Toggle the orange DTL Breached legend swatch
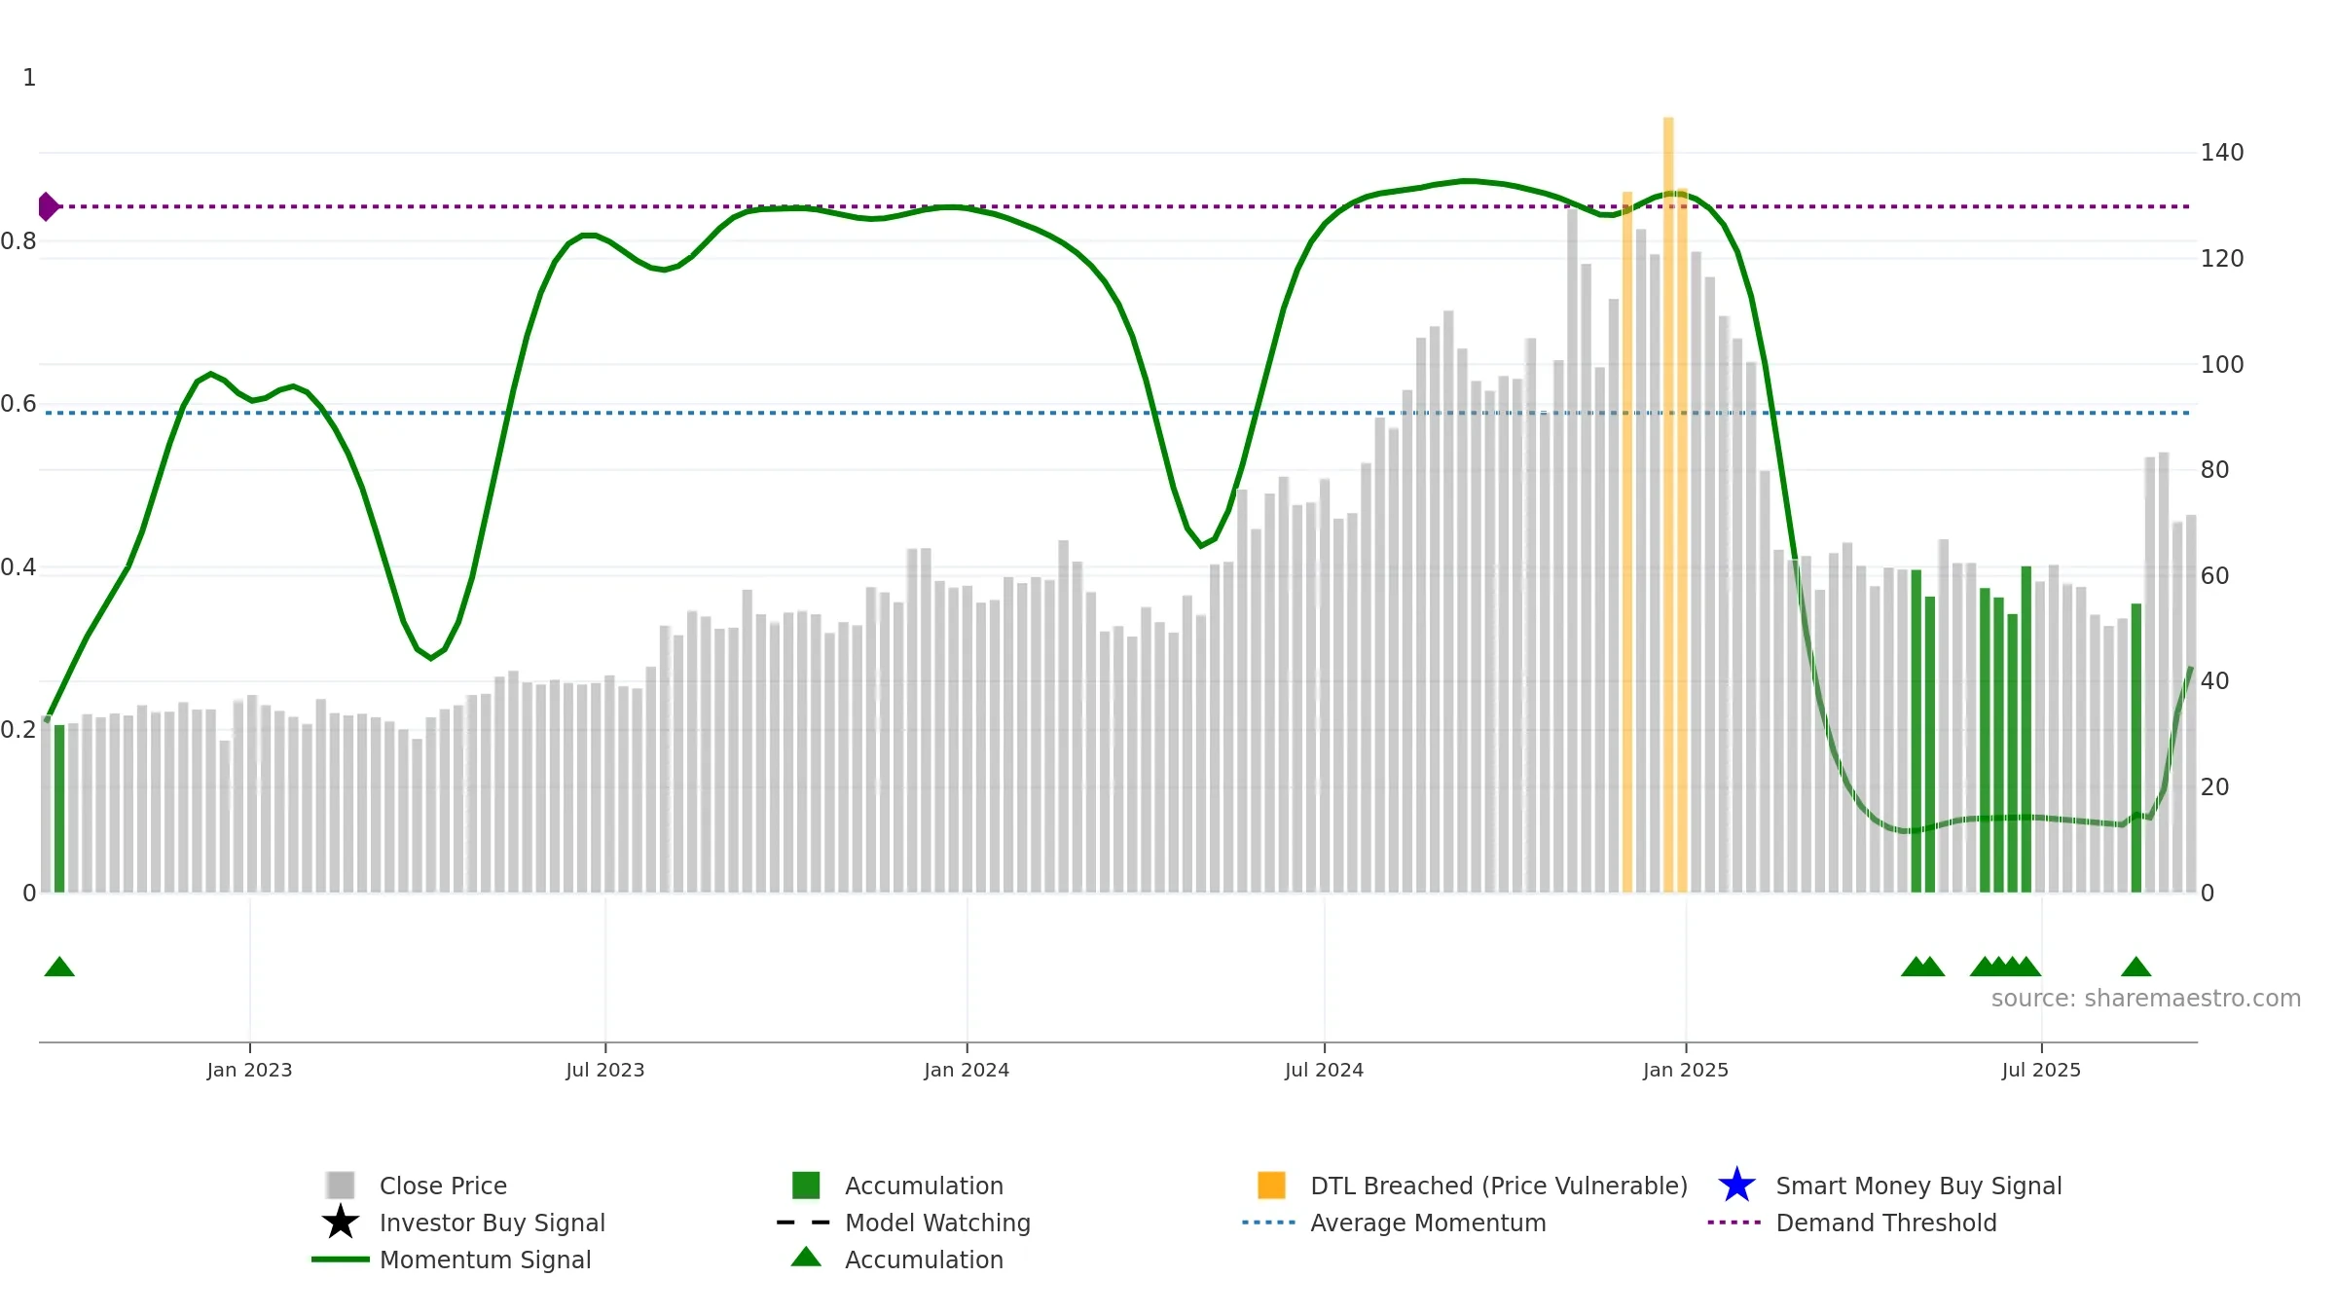Image resolution: width=2336 pixels, height=1314 pixels. pos(1271,1186)
